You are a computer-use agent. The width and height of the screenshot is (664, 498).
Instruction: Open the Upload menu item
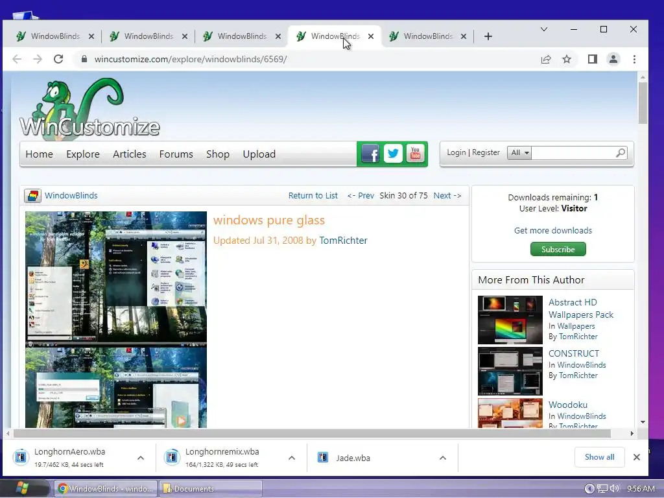tap(259, 154)
